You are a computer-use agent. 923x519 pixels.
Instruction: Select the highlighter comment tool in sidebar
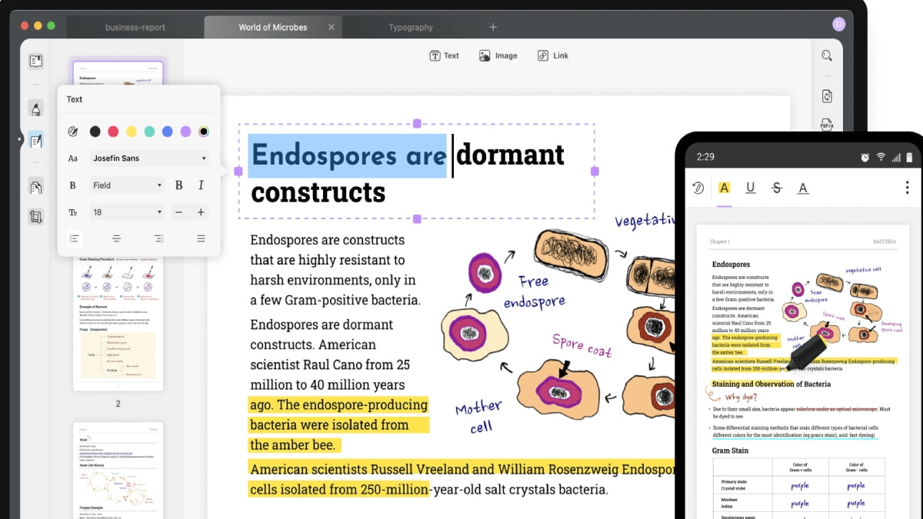tap(35, 108)
